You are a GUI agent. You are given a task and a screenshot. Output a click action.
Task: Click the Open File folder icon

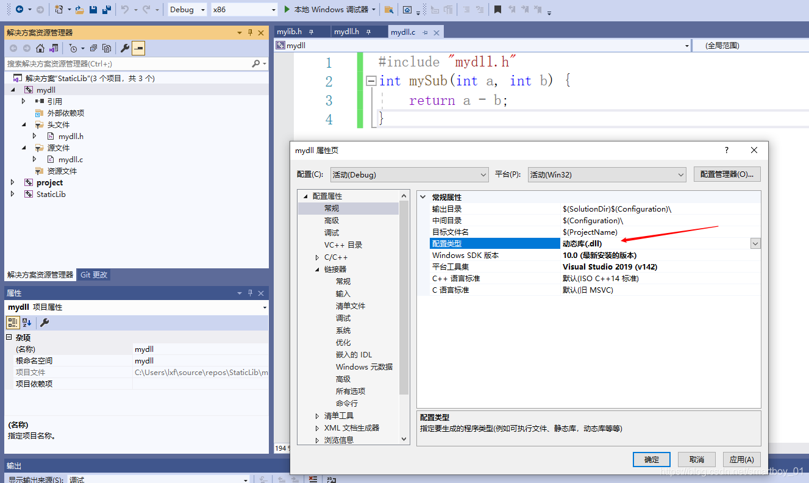(80, 9)
